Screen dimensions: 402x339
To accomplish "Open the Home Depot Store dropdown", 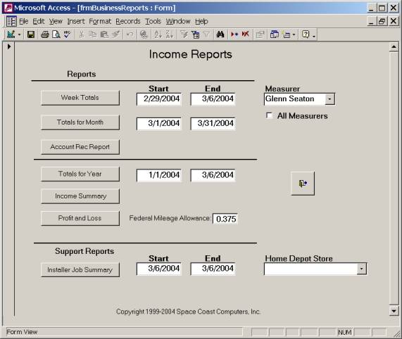I will 361,269.
